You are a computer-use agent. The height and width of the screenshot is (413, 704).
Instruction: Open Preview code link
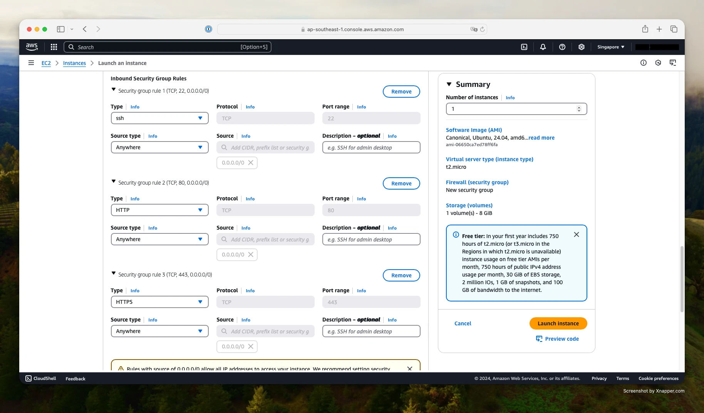tap(557, 339)
